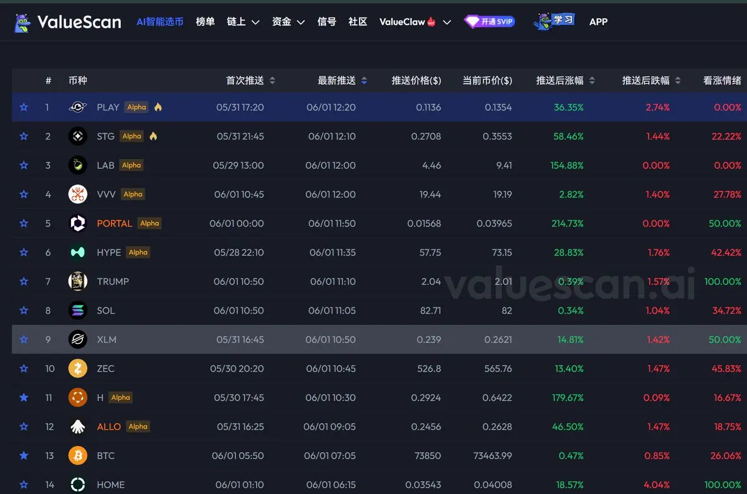Click the flame icon beside PLAY
Viewport: 747px width, 494px height.
point(158,107)
